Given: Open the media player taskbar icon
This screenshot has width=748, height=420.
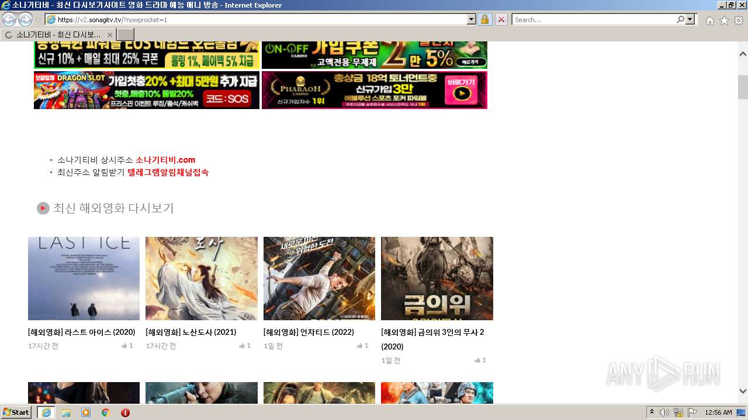Looking at the screenshot, I should click(86, 412).
